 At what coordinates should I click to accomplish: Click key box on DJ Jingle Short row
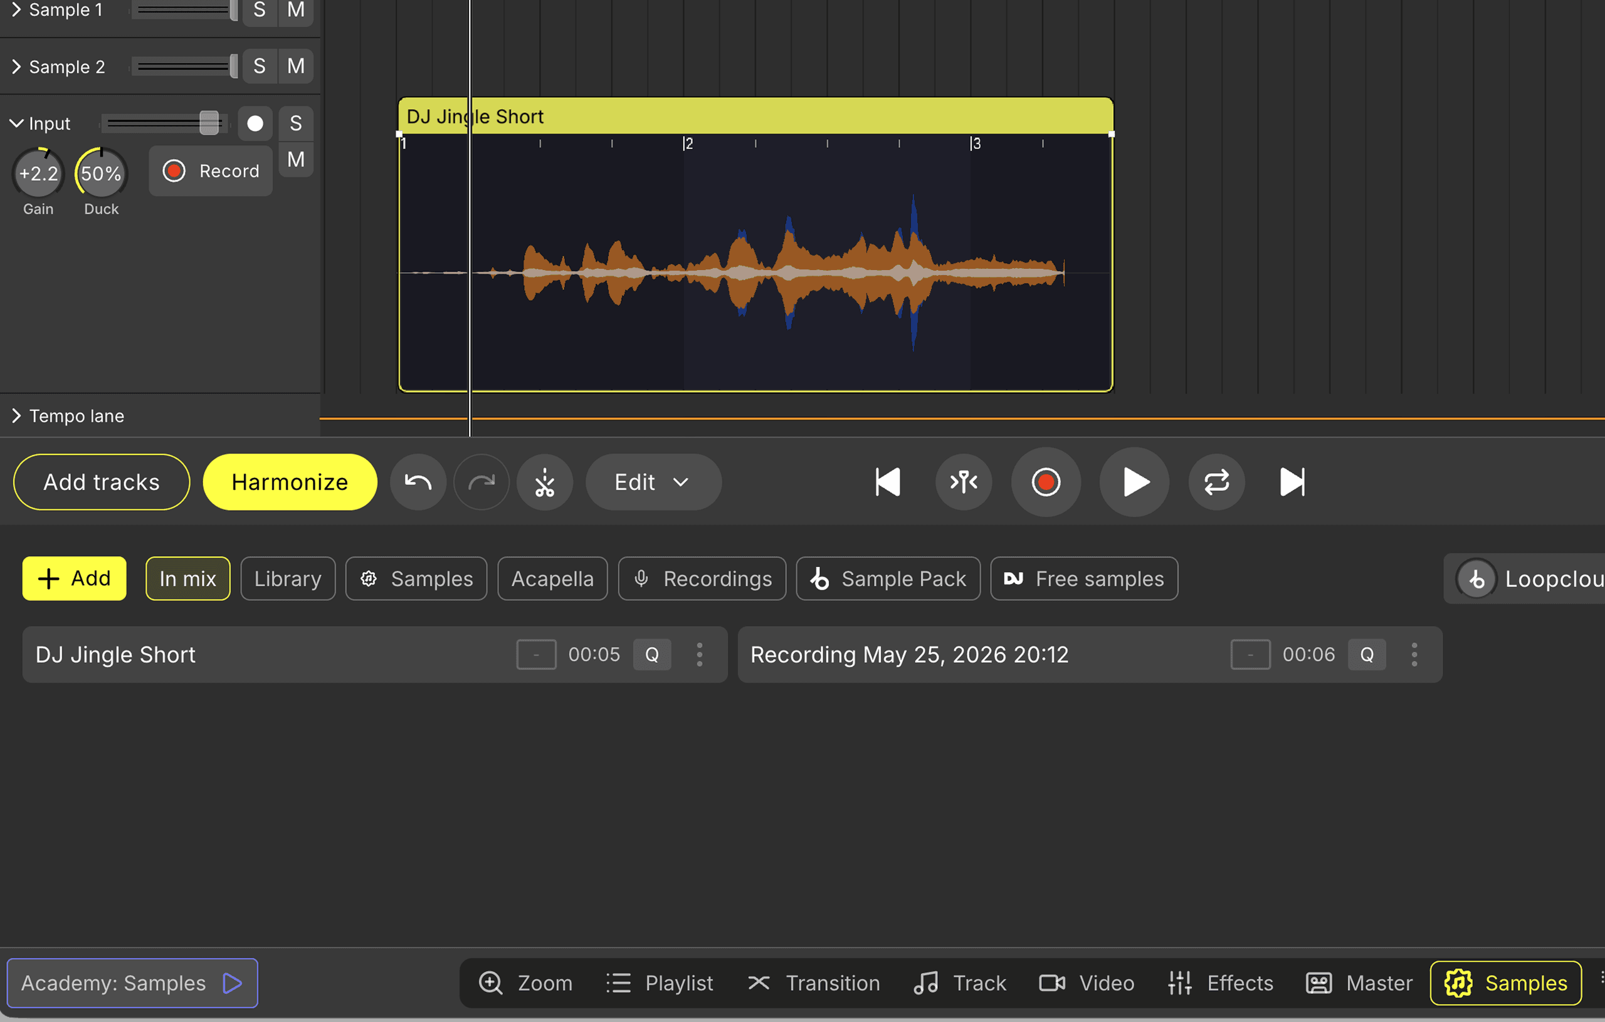(537, 654)
